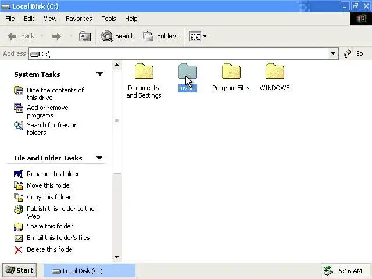The width and height of the screenshot is (372, 279).
Task: Click the 6:16 AM clock
Action: pyautogui.click(x=350, y=271)
